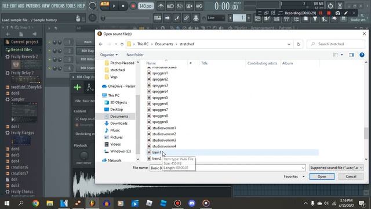This screenshot has height=209, width=371.
Task: Toggle the mute LED for the 808 HiHat channel
Action: 50,59
